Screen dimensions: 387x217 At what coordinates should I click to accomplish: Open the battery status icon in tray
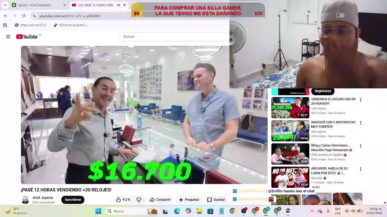(360, 211)
